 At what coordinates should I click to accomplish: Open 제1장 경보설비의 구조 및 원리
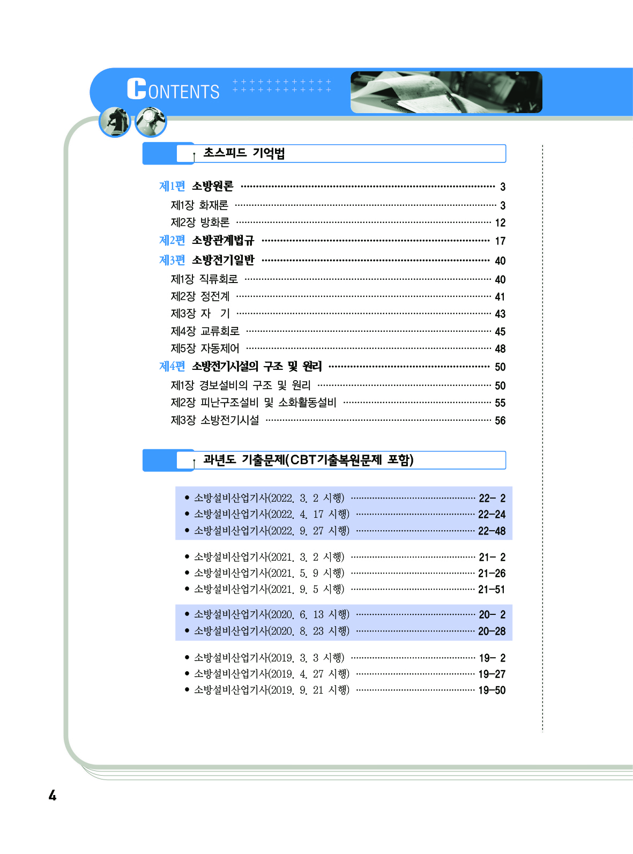338,385
